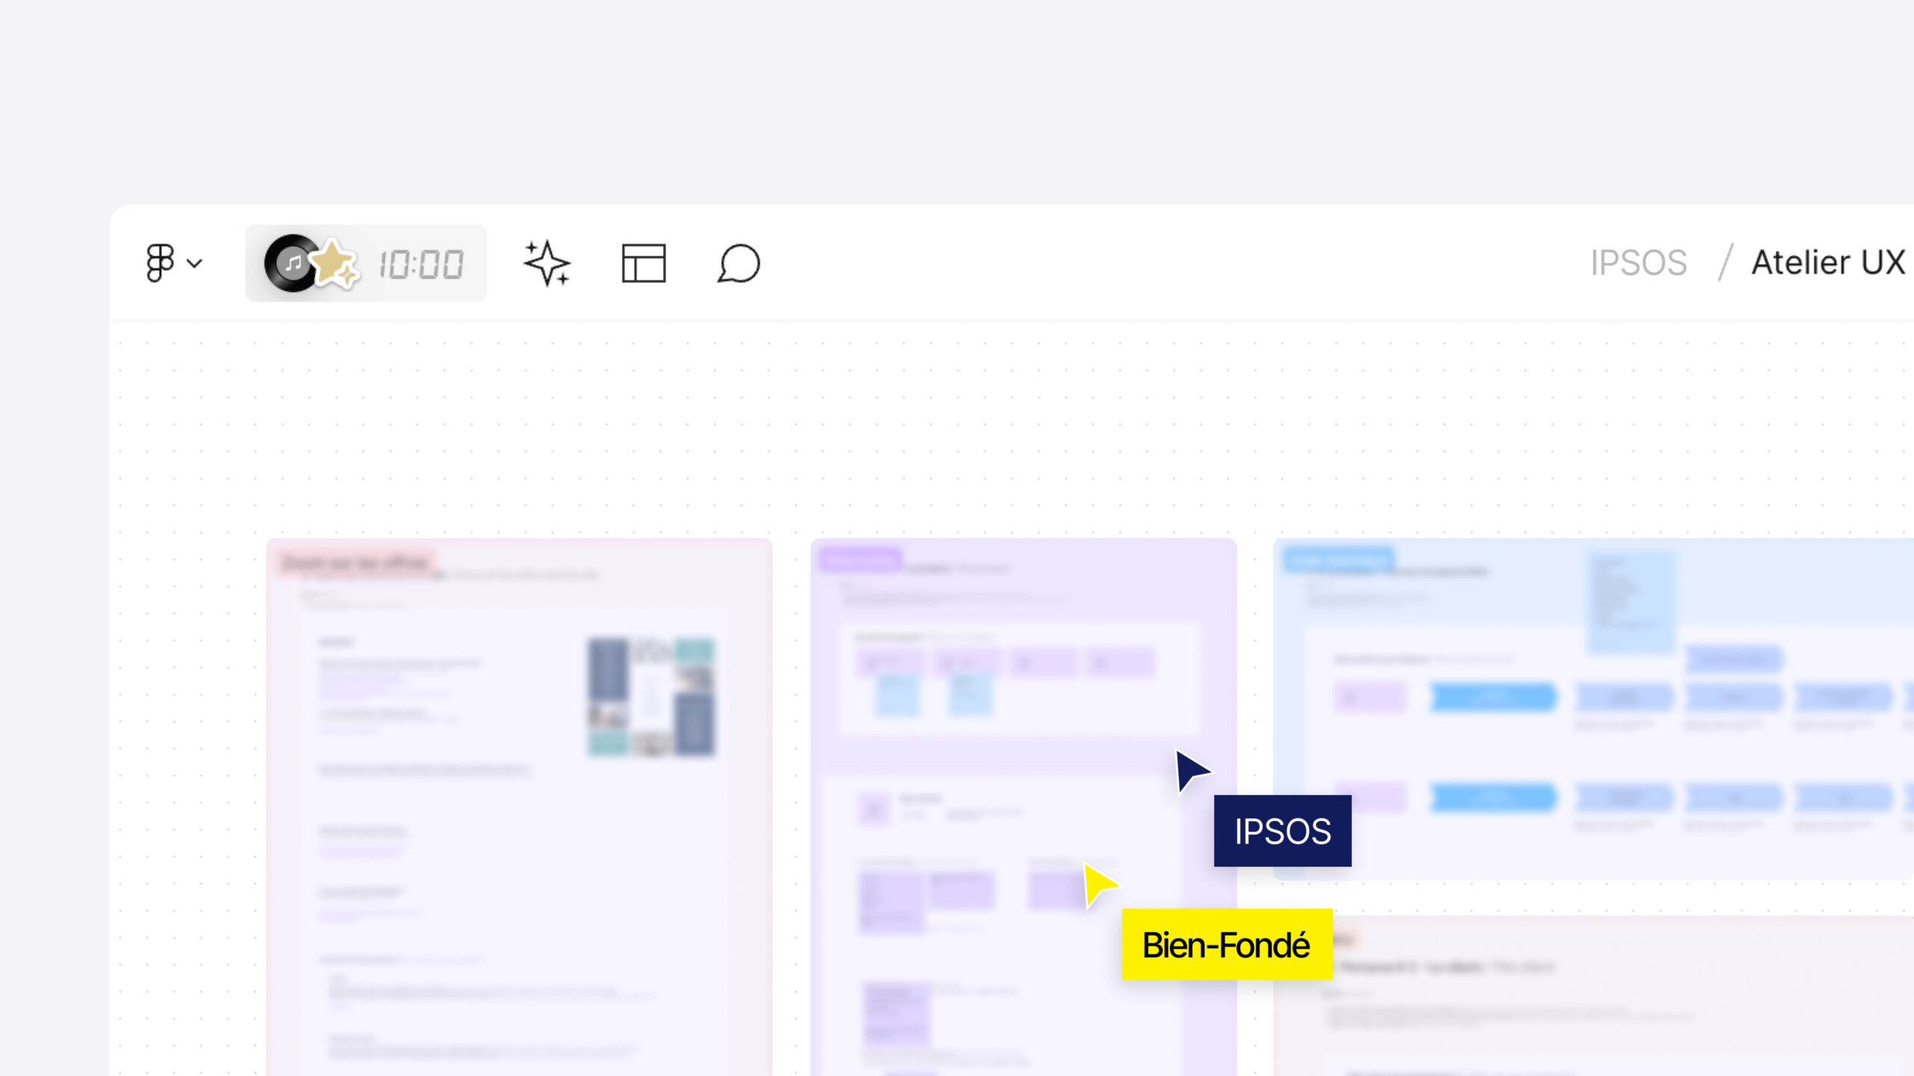Select the purple section title tag
The height and width of the screenshot is (1076, 1914).
coord(860,559)
